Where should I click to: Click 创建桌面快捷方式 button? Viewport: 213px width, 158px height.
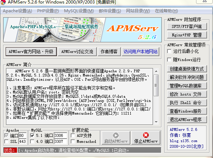pos(187,69)
